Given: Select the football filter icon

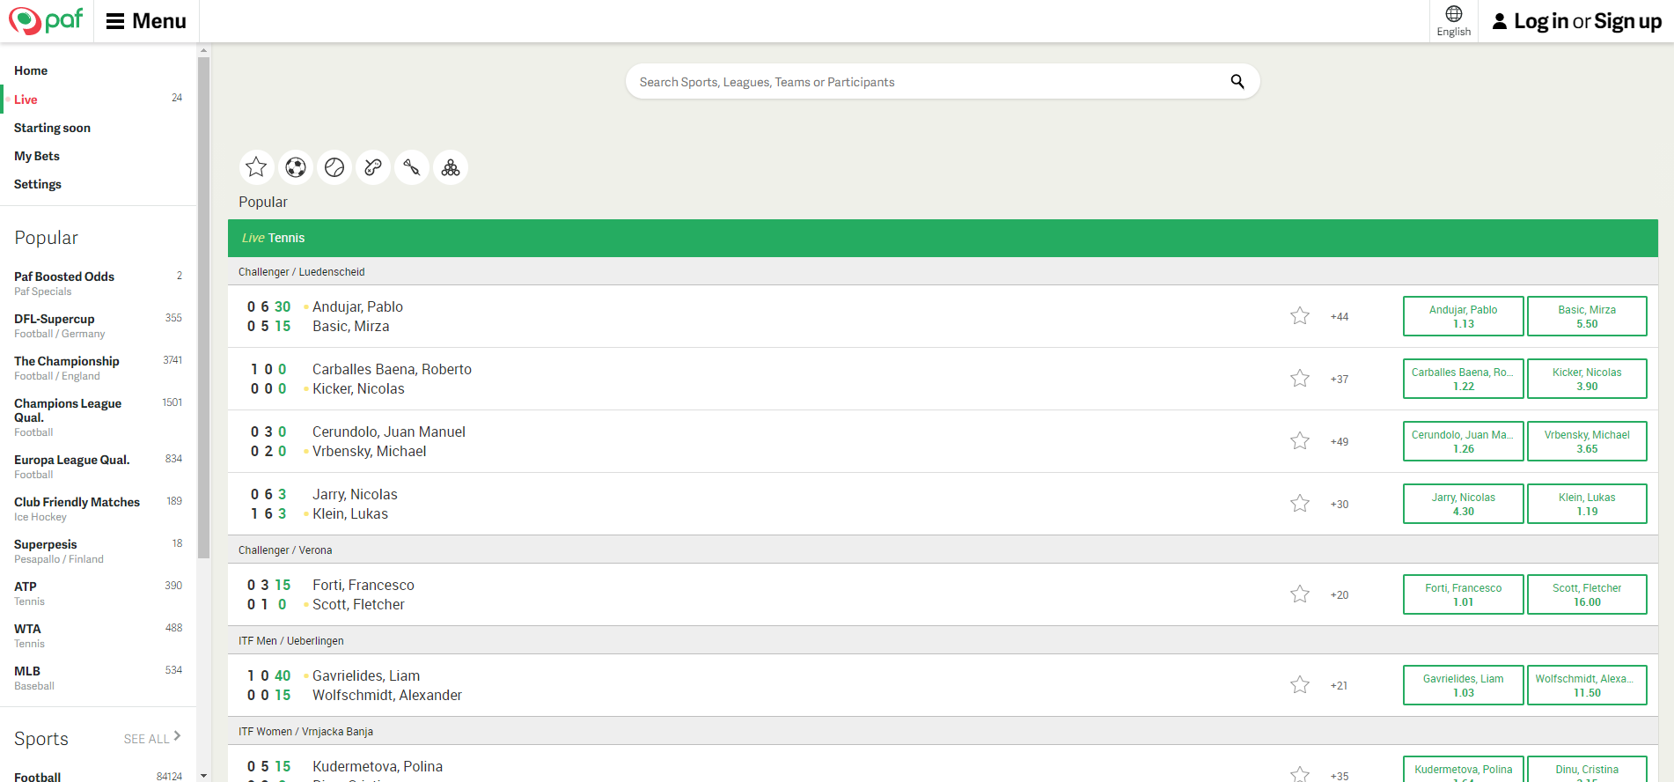Looking at the screenshot, I should click(x=296, y=167).
